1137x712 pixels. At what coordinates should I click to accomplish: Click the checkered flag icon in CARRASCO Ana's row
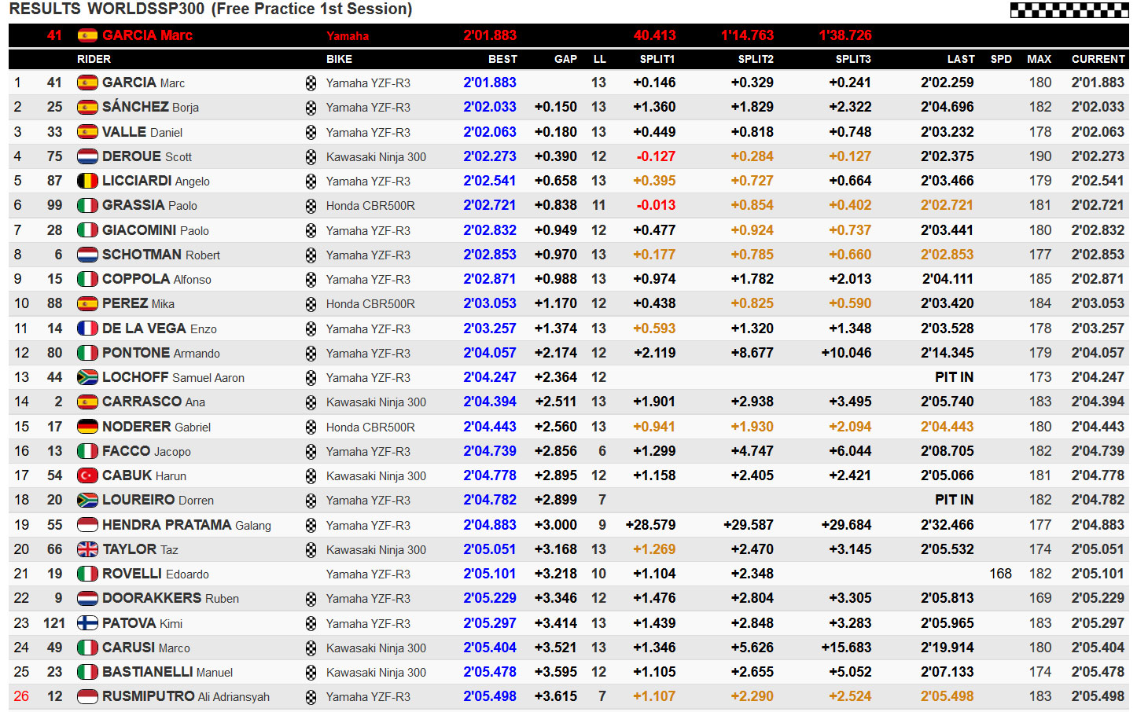[311, 402]
